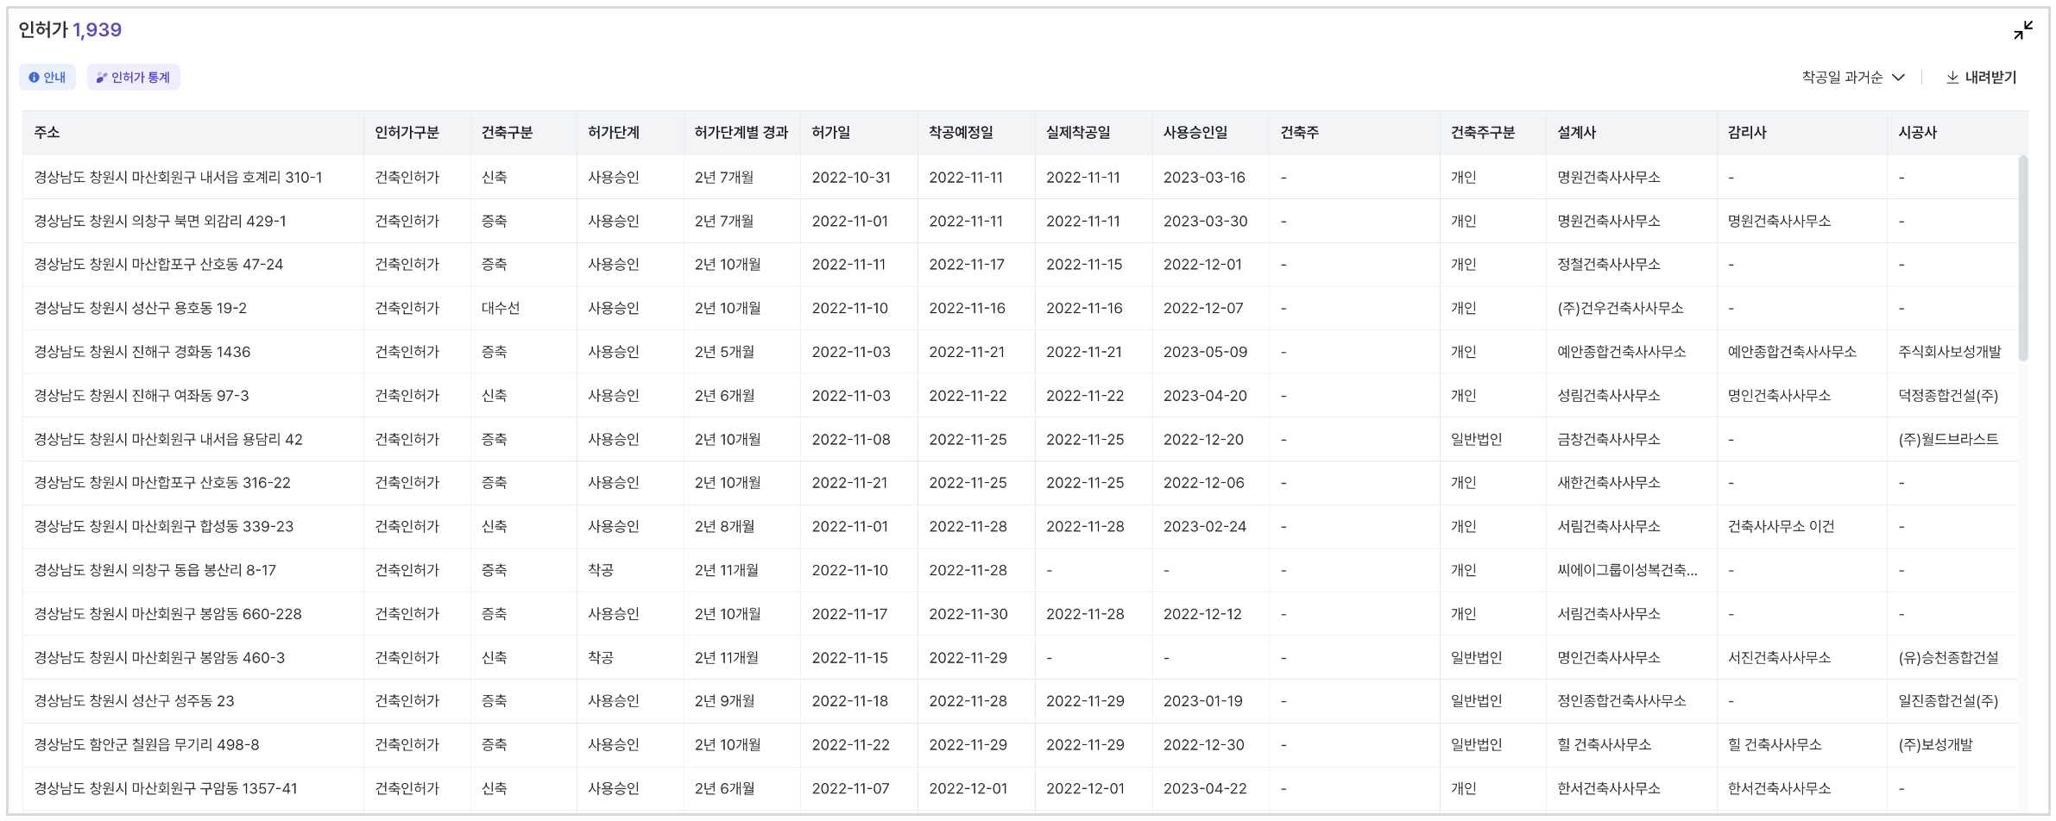Click designer 씨에이그룹이성복건축... cell

[1626, 571]
